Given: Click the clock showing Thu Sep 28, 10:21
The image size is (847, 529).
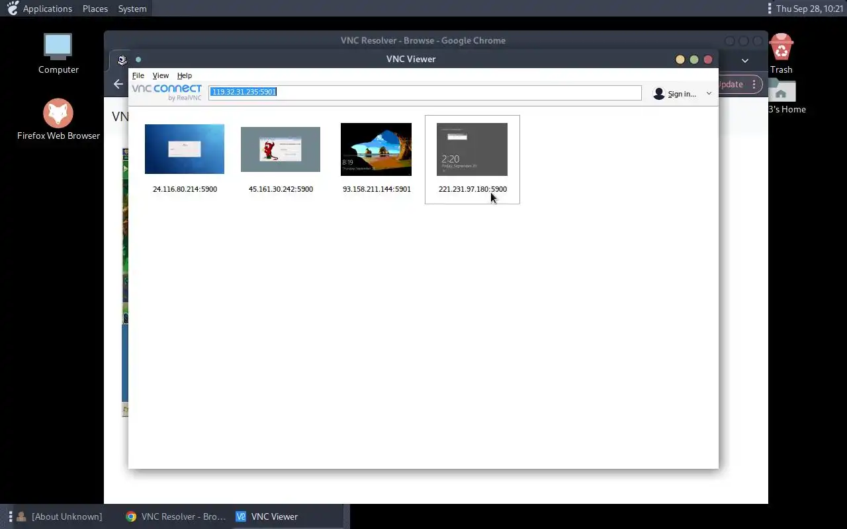Looking at the screenshot, I should (809, 9).
